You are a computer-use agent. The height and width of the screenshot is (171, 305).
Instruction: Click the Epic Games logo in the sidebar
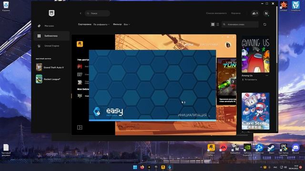click(x=51, y=13)
